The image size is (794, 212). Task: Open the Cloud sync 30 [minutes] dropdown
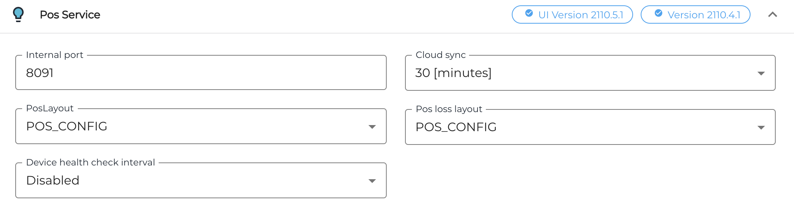(572, 73)
